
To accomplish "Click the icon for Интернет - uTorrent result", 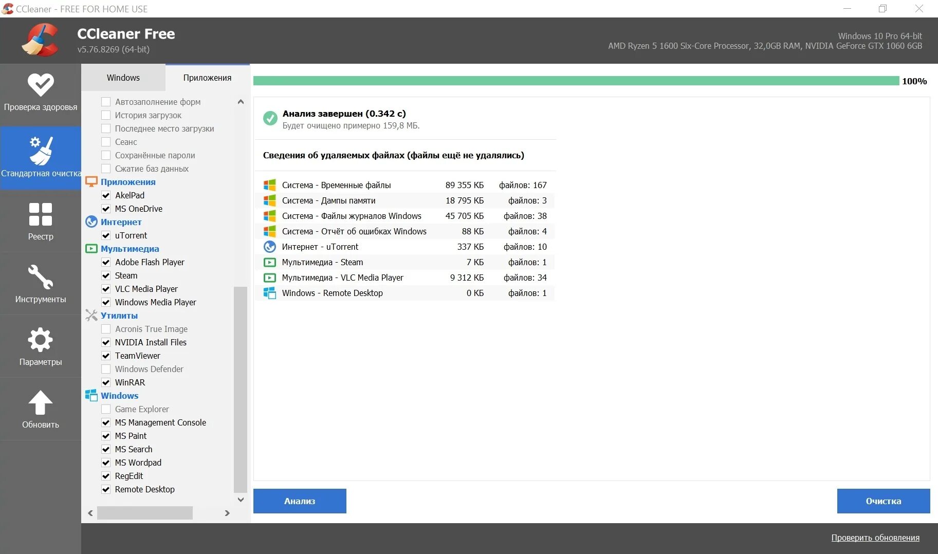I will pyautogui.click(x=269, y=247).
